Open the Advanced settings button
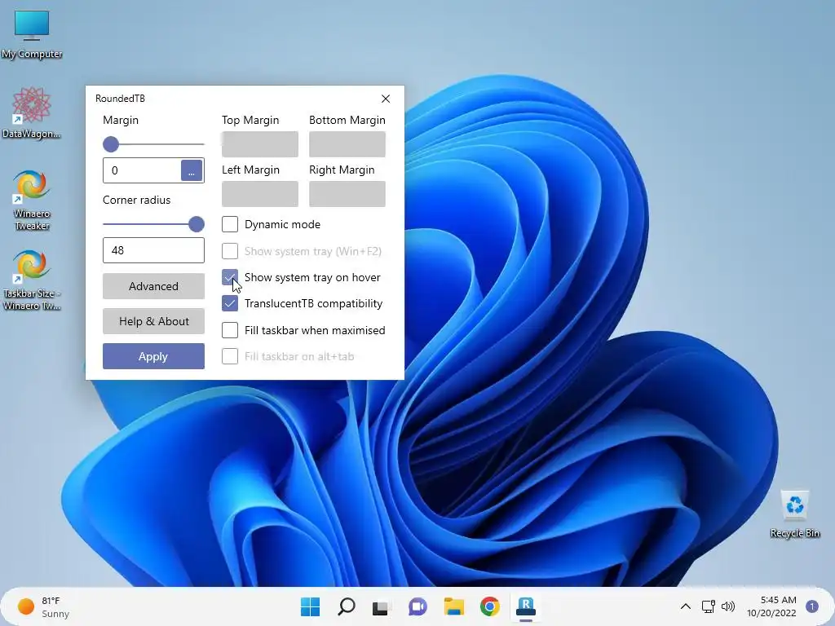The width and height of the screenshot is (835, 626). pos(153,286)
